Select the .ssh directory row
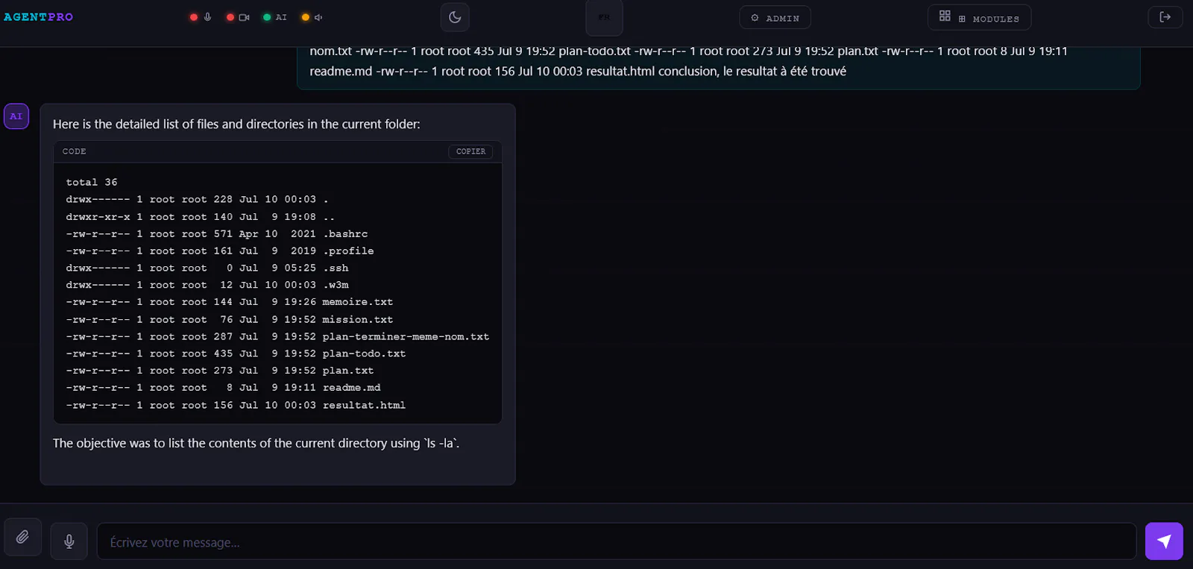The height and width of the screenshot is (569, 1193). 207,268
